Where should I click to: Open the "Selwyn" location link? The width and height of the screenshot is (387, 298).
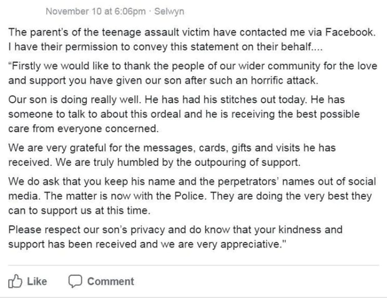[x=169, y=11]
